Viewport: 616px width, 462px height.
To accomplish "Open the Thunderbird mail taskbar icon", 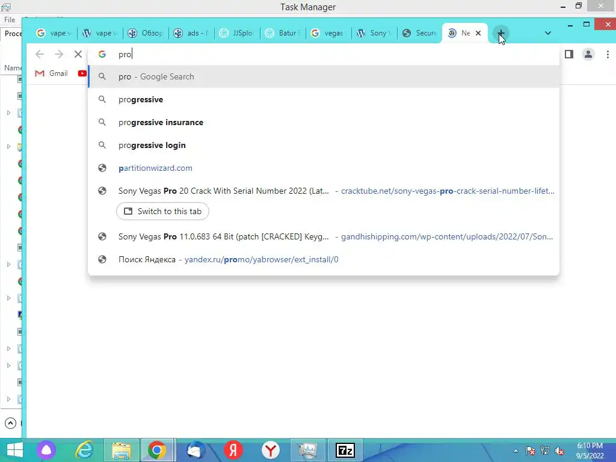I will click(x=196, y=450).
